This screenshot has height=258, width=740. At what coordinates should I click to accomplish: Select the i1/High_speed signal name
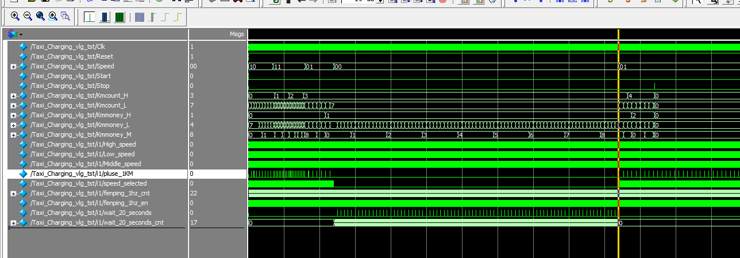pos(83,144)
